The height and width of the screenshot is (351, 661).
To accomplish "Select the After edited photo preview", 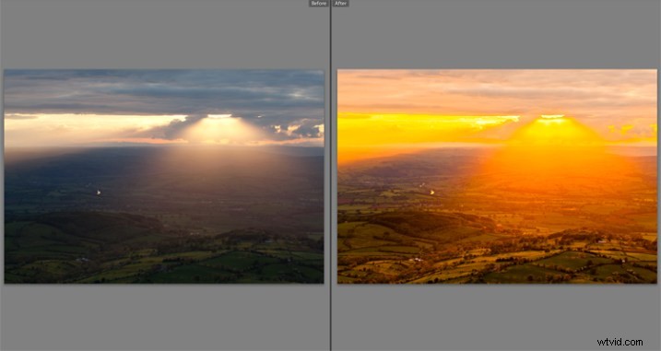I will pos(497,176).
